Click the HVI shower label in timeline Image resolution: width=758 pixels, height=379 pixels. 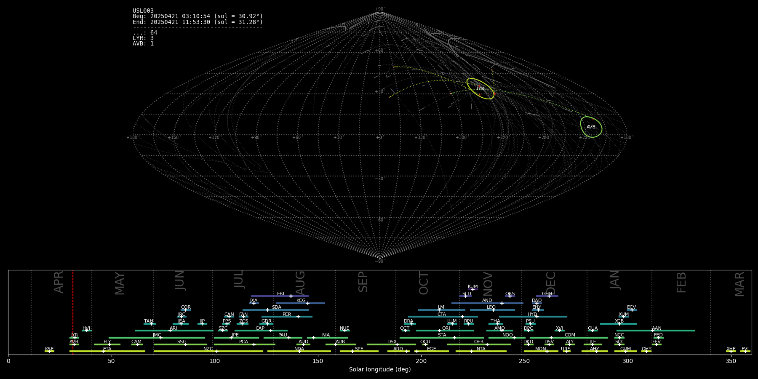tap(86, 328)
